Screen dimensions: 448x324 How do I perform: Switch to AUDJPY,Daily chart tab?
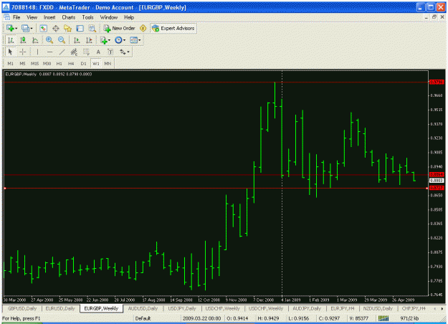click(307, 308)
